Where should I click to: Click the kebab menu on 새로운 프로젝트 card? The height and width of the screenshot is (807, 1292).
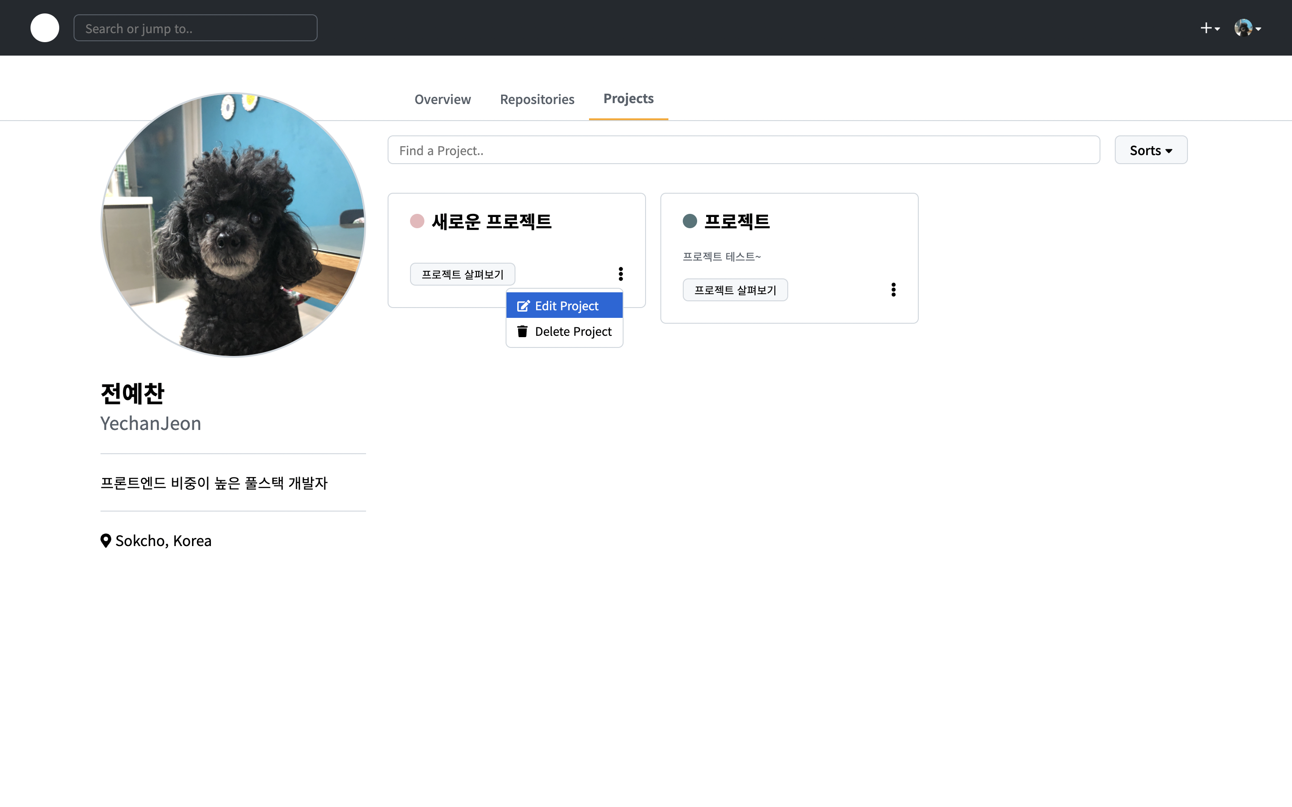620,274
